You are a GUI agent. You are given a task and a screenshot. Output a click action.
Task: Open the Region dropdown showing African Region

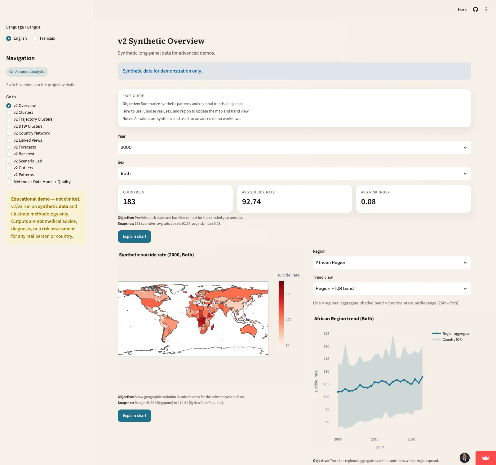(x=392, y=263)
